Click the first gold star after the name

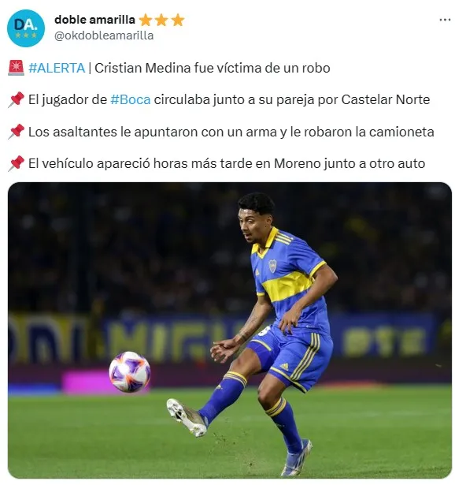[x=145, y=21]
